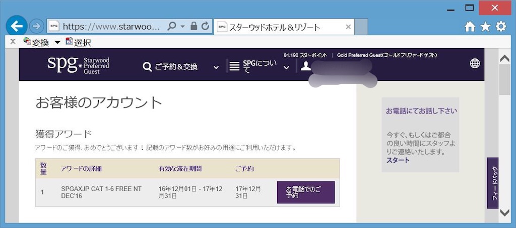Select the スターウッドホテル&リゾート tab

click(x=284, y=27)
